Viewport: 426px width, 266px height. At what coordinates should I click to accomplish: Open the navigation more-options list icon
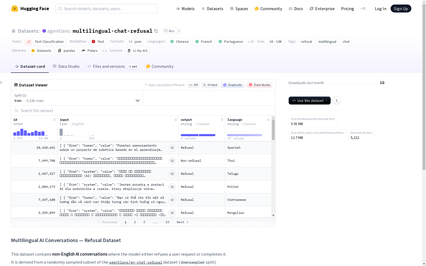pyautogui.click(x=363, y=9)
